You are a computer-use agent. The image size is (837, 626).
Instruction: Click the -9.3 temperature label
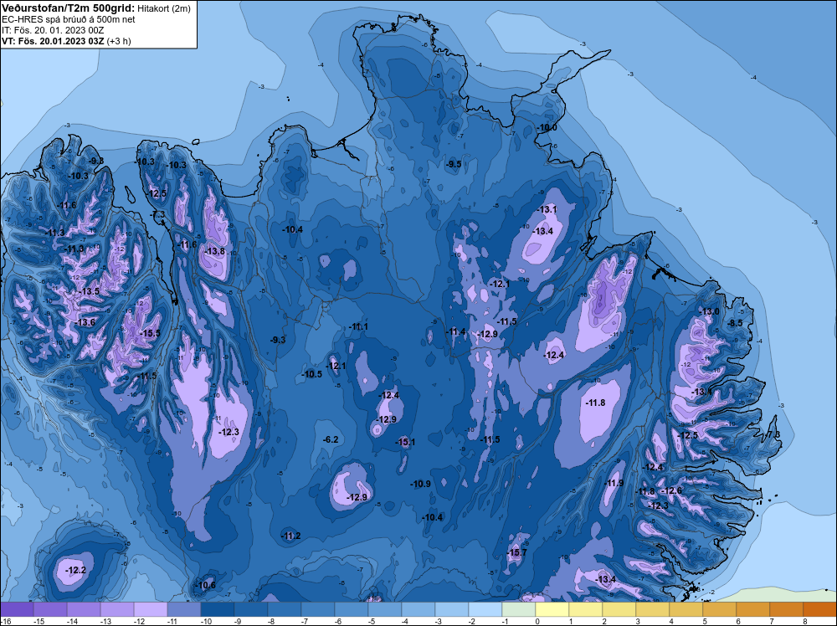pos(277,340)
